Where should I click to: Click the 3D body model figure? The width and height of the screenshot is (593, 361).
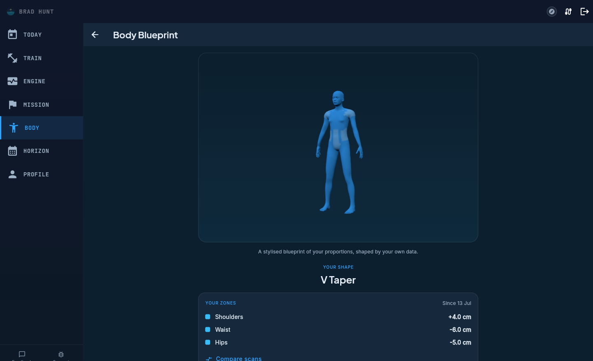[x=339, y=152]
